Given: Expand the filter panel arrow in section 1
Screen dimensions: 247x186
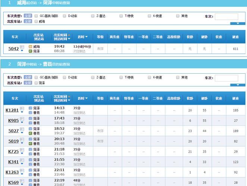Looking at the screenshot, I should (x=238, y=23).
